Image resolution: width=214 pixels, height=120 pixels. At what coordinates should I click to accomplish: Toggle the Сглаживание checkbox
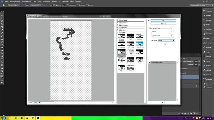pos(67,5)
